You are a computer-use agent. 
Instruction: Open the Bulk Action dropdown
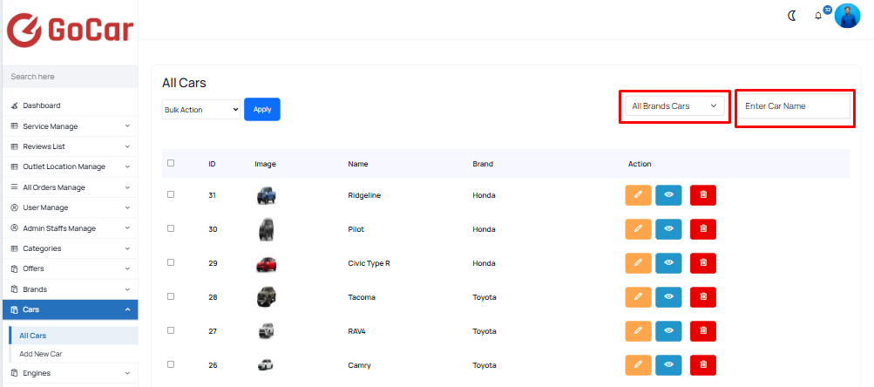201,110
